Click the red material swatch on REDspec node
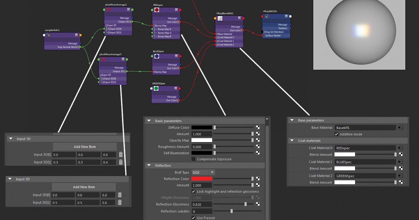The height and width of the screenshot is (220, 419). pos(156,10)
